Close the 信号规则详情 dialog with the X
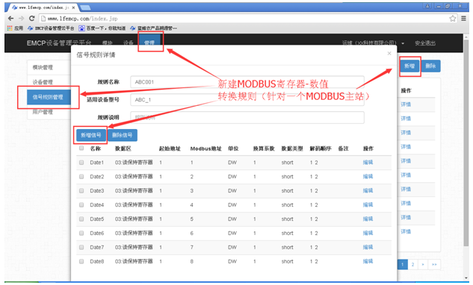 [389, 53]
